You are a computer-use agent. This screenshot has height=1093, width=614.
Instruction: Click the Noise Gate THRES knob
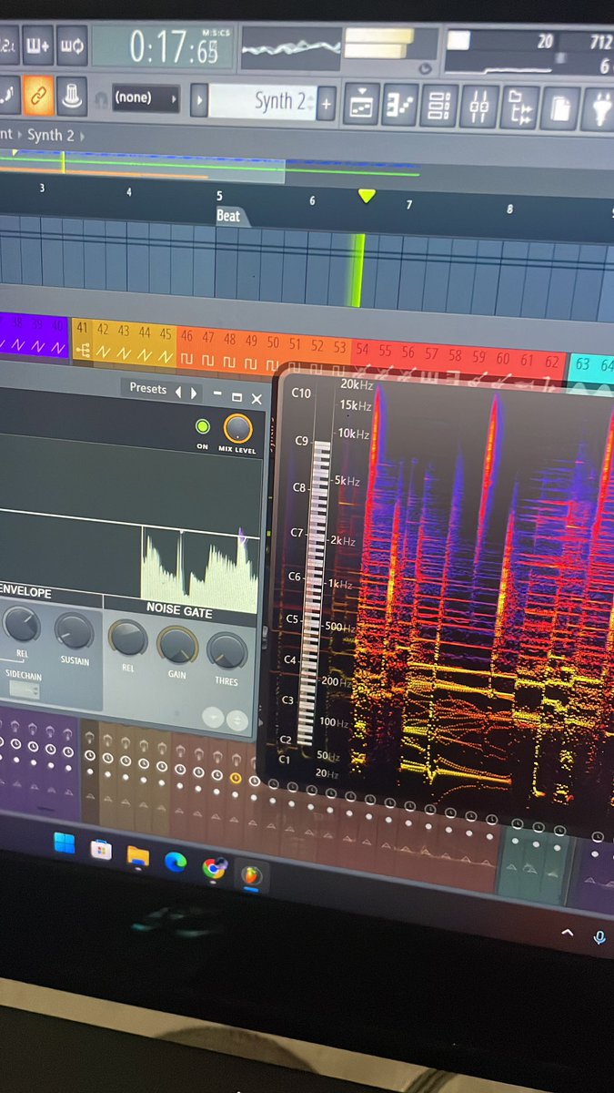pyautogui.click(x=226, y=650)
